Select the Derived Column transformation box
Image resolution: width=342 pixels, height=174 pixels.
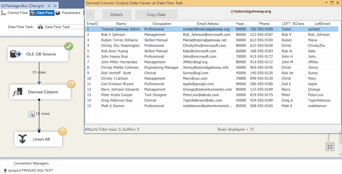tap(40, 92)
